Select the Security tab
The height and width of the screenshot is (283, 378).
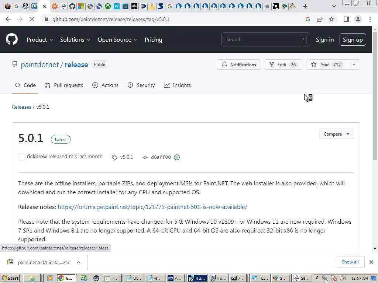pyautogui.click(x=141, y=85)
